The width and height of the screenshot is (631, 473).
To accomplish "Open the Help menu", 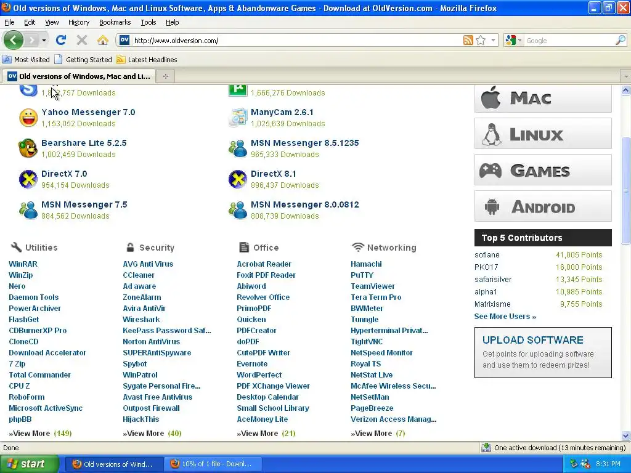I will pos(173,22).
